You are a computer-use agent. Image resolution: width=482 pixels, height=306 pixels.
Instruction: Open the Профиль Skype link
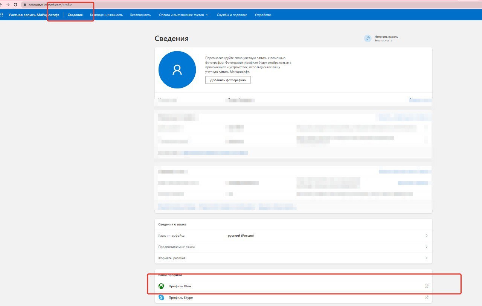pos(181,298)
